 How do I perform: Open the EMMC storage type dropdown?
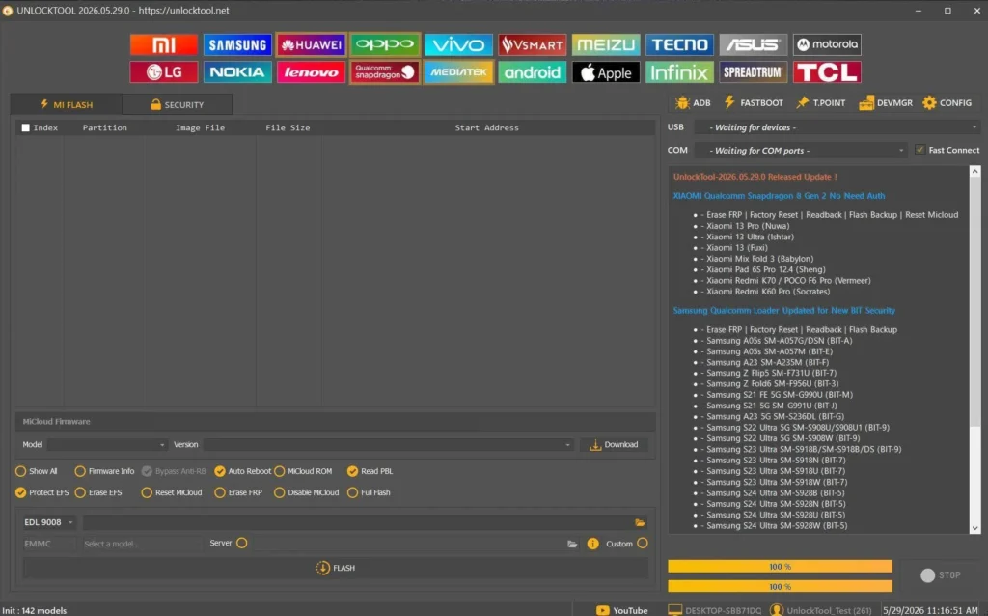click(x=48, y=544)
